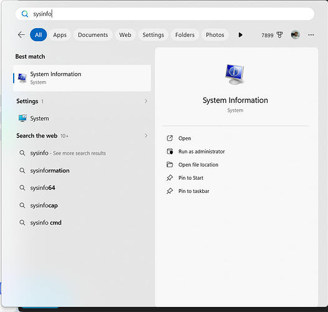
Task: Expand the Search the web chevron
Action: click(x=146, y=135)
